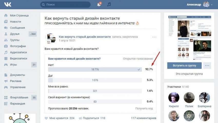Open Друзья in sidebar
The height and width of the screenshot is (123, 218).
15,34
